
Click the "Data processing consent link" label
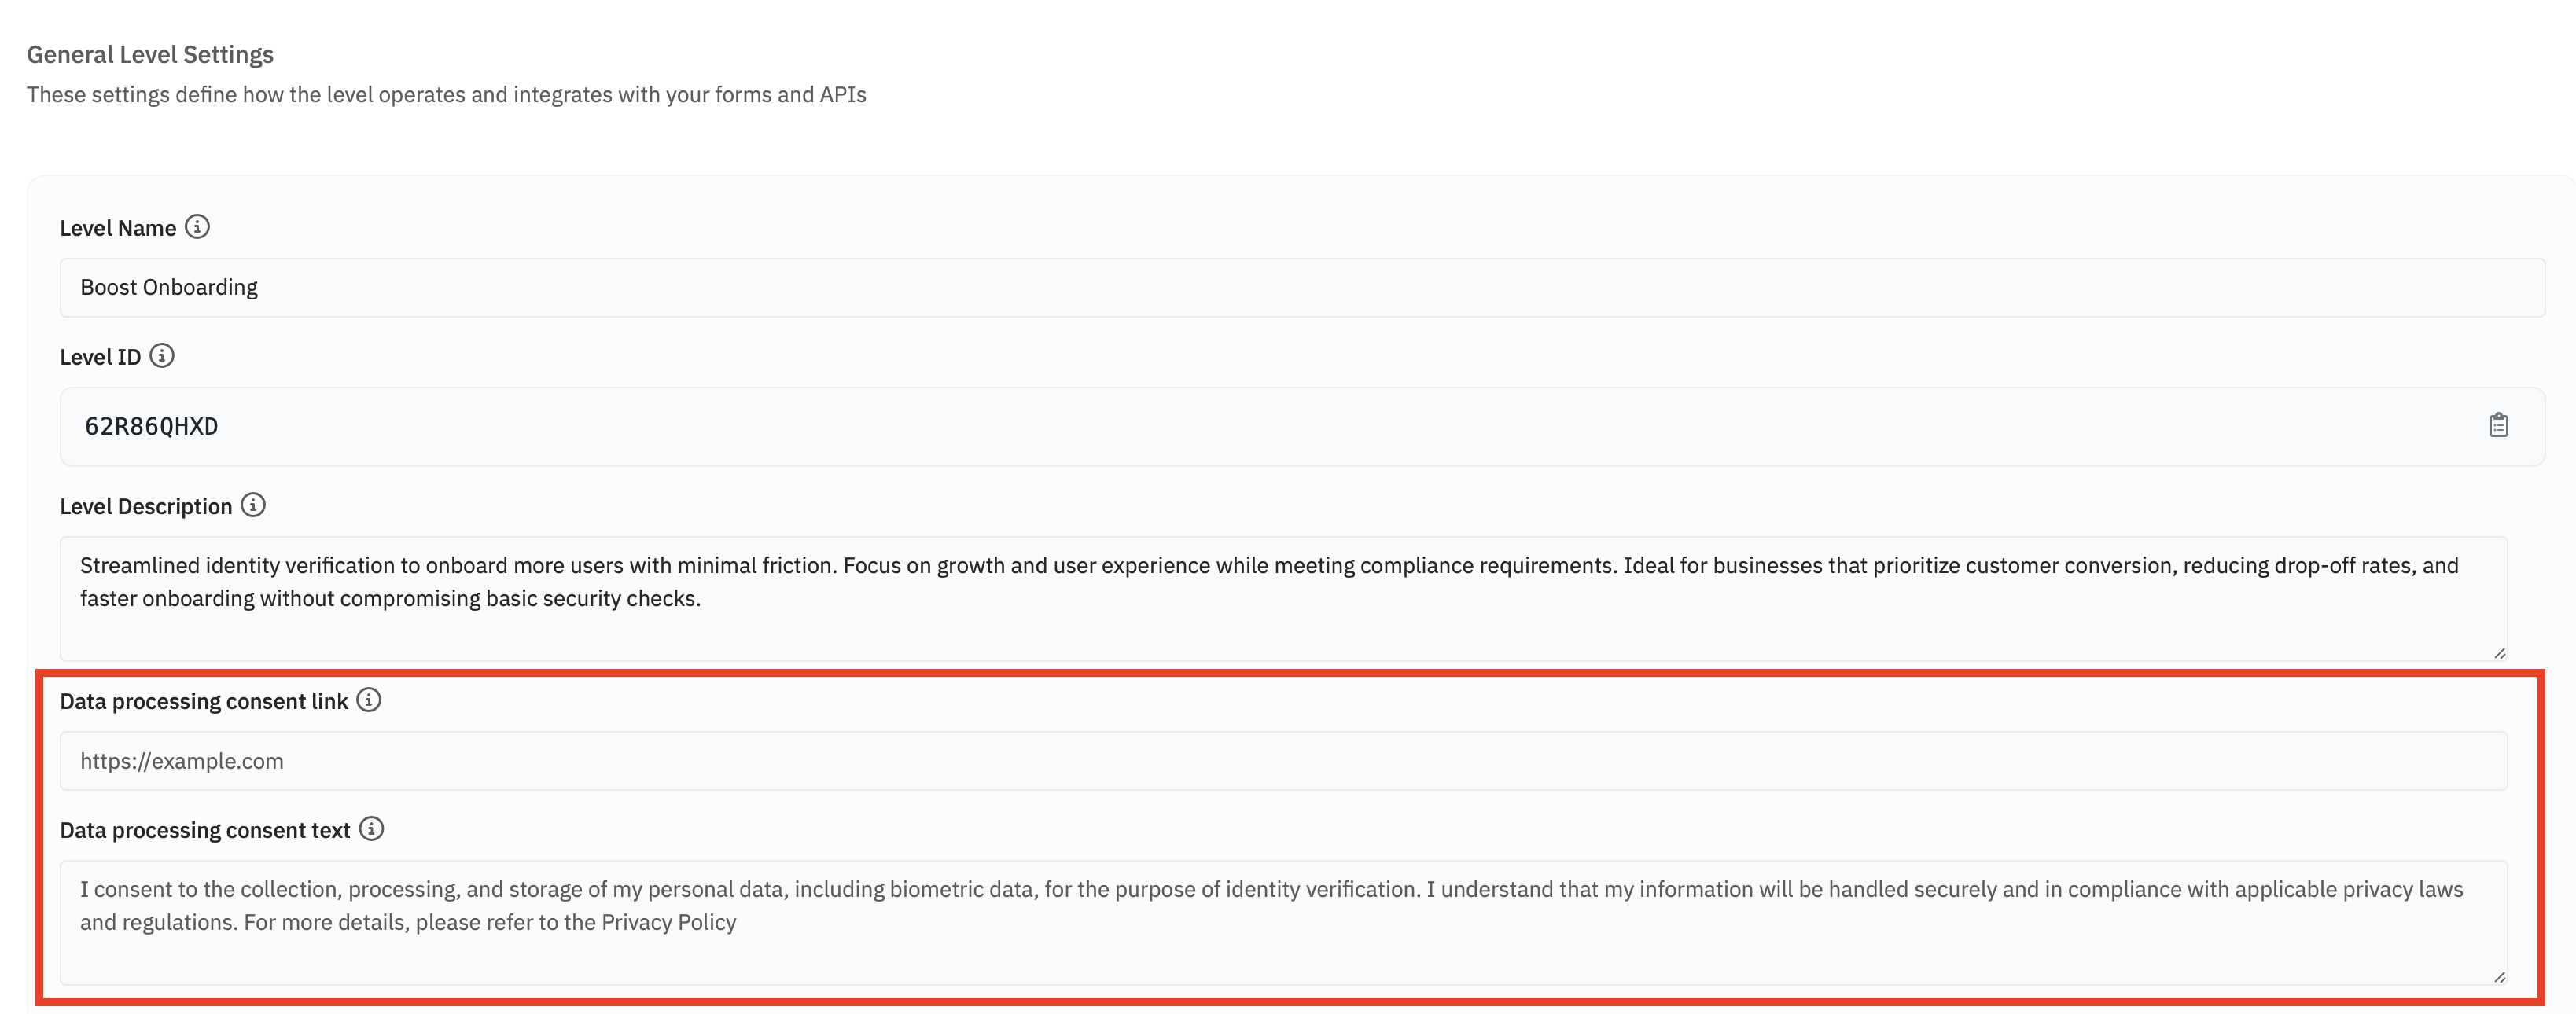204,701
